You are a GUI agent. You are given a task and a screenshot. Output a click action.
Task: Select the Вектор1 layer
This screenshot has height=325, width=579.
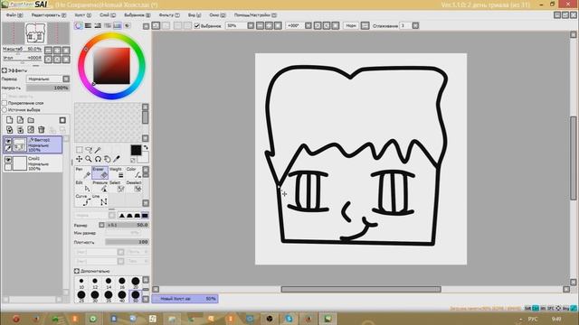click(33, 144)
